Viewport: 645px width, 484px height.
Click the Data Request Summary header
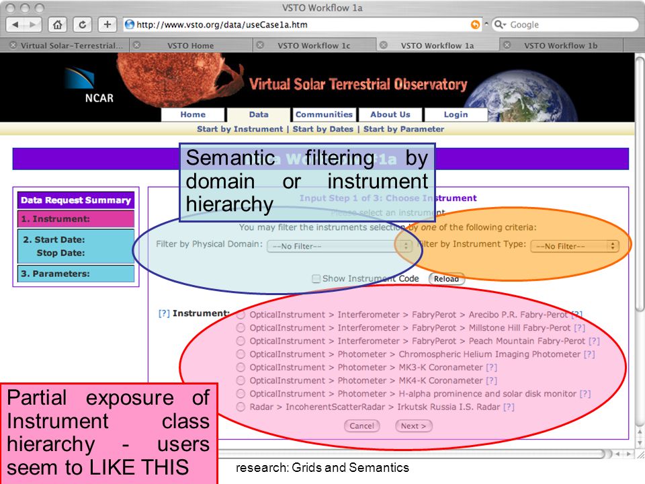pos(76,200)
